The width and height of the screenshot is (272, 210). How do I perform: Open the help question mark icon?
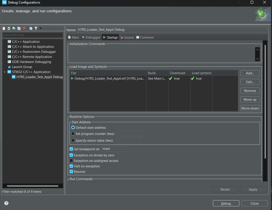point(6,203)
